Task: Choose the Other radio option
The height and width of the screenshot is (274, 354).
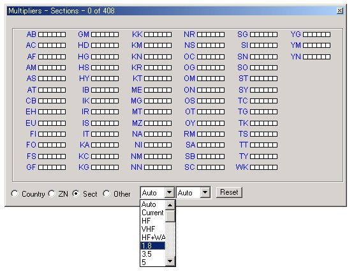Action: click(x=107, y=194)
